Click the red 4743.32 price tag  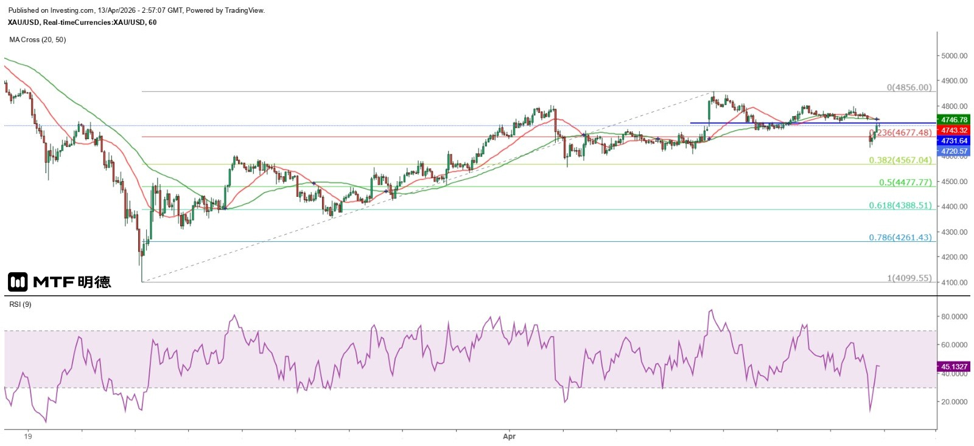click(x=953, y=131)
